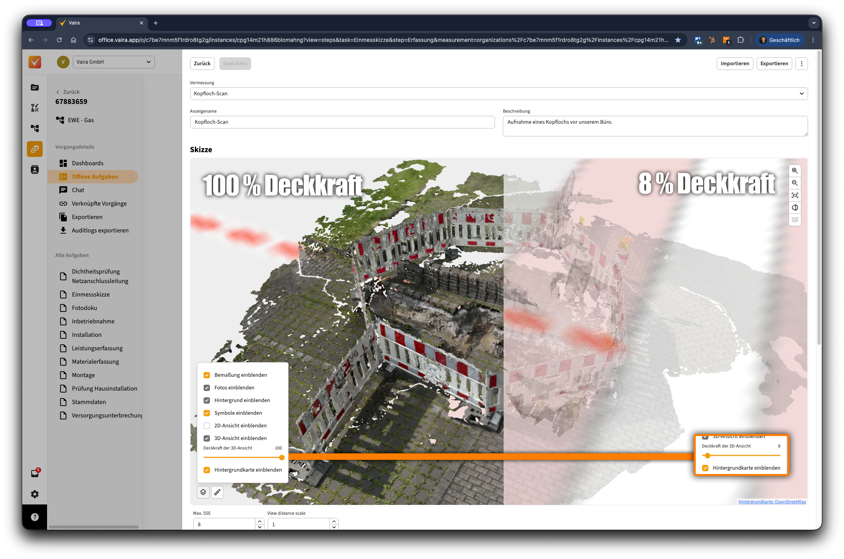Open the Hintergrundkarte OpenStreetMap link
844x559 pixels.
(772, 502)
